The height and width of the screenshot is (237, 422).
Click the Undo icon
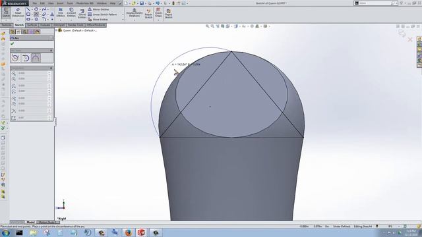pyautogui.click(x=158, y=3)
